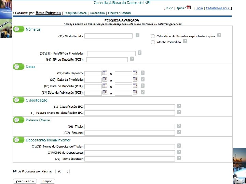Clear the form with limpar button
246x184 pixels.
coord(47,181)
